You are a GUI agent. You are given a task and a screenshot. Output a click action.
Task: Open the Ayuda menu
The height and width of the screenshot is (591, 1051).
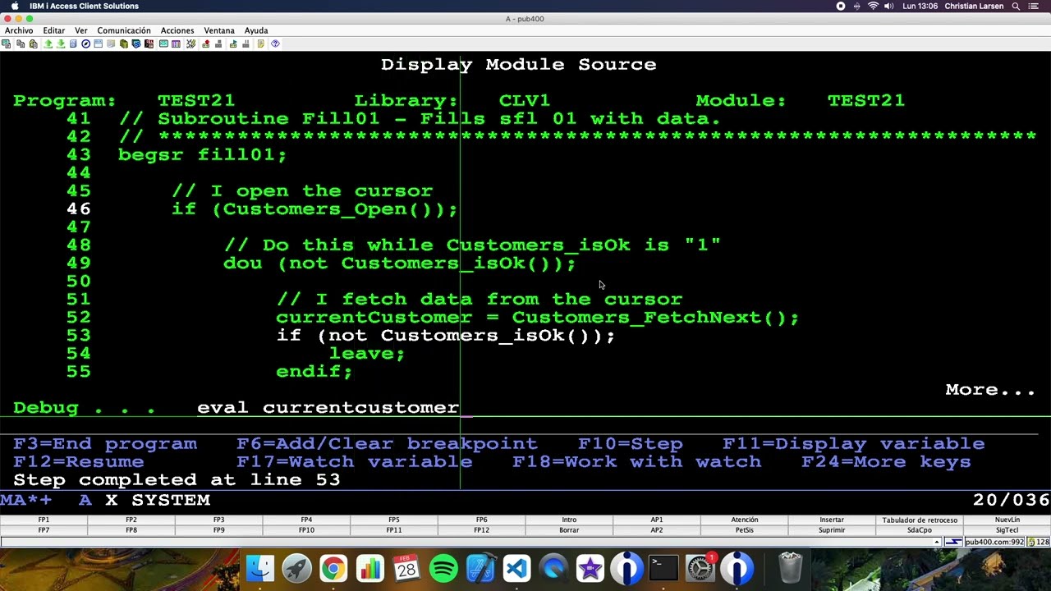click(256, 30)
